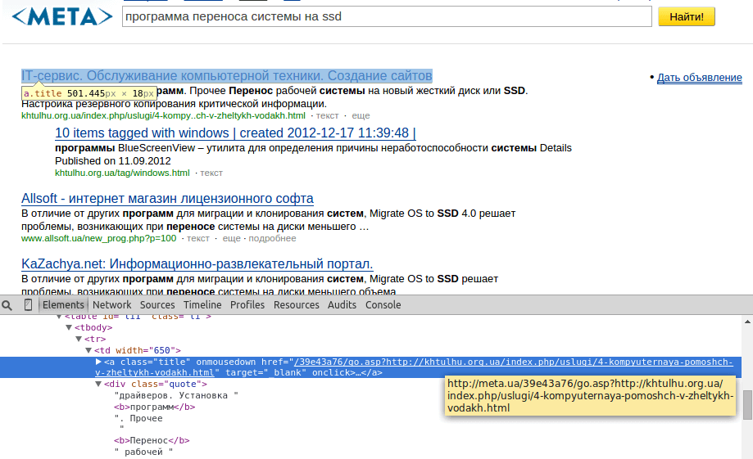753x459 pixels.
Task: Toggle the device mode phone icon
Action: pos(29,304)
